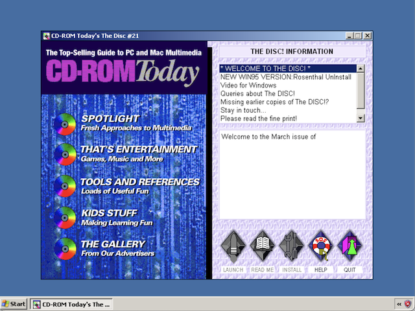Click the security shield tray icon

click(408, 304)
